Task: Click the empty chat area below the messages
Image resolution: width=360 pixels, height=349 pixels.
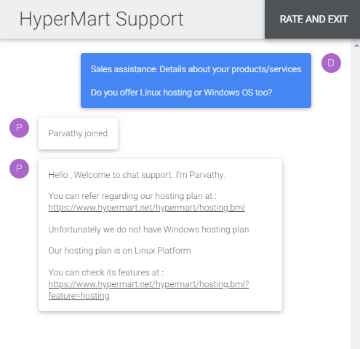Action: coord(175,330)
